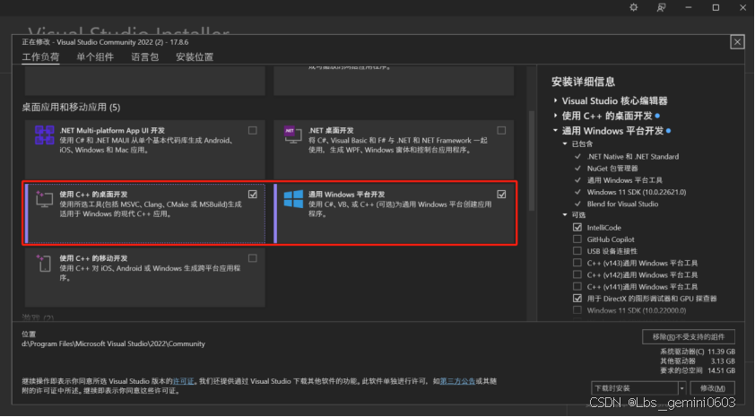Image resolution: width=755 pixels, height=417 pixels.
Task: Click the 其他驱动器 3.13 GB value
Action: coord(722,361)
